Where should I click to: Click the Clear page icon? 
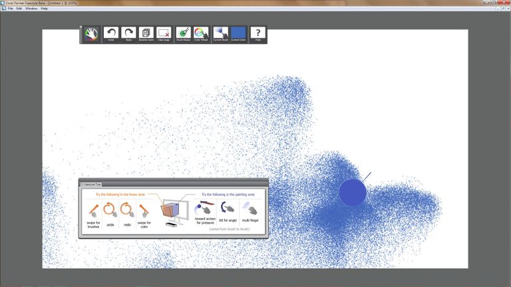[164, 34]
